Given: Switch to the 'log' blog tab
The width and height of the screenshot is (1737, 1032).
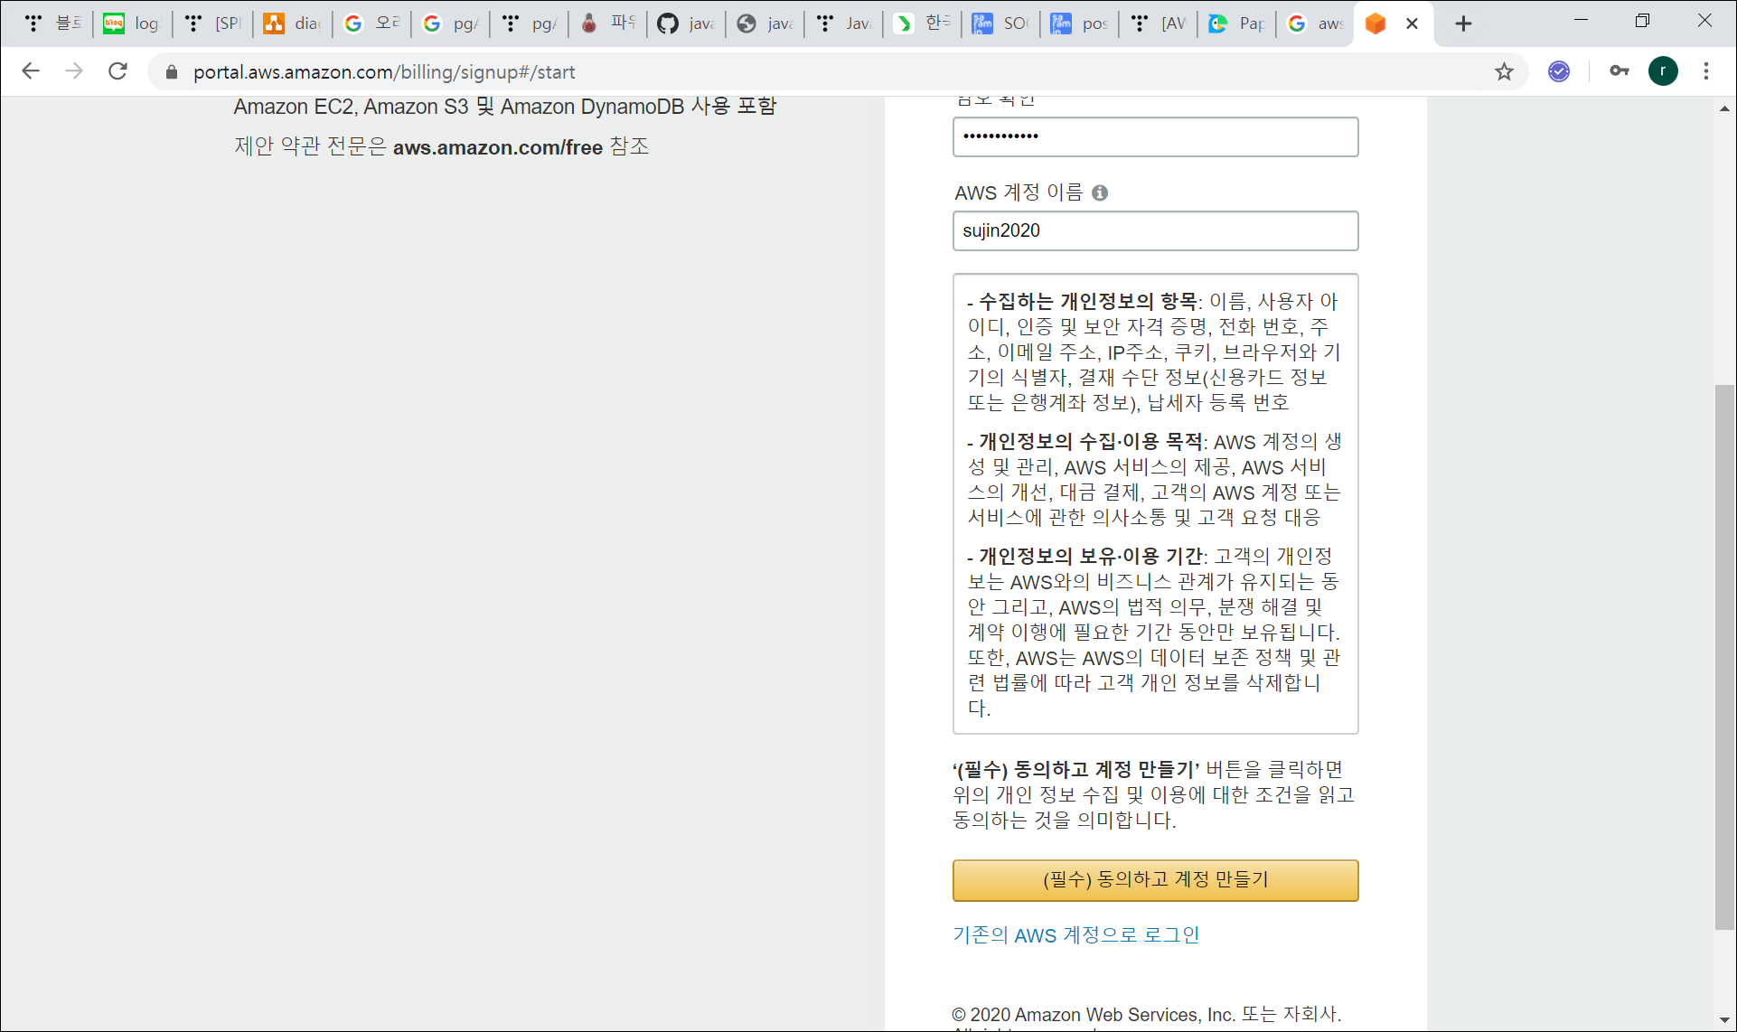Looking at the screenshot, I should (x=131, y=24).
